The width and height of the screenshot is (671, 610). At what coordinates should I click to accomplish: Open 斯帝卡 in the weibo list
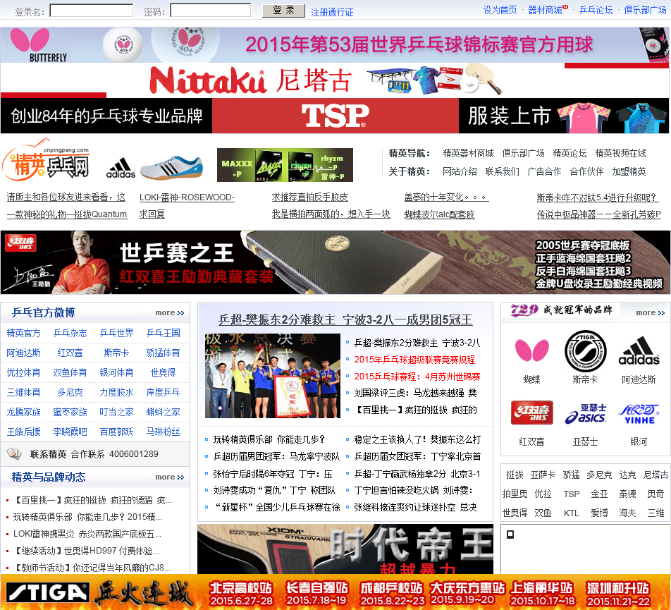(x=116, y=353)
